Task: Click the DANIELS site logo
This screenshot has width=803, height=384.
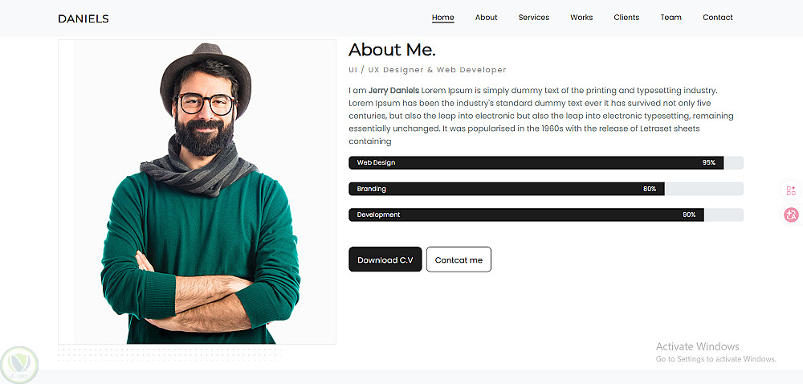Action: pos(84,19)
